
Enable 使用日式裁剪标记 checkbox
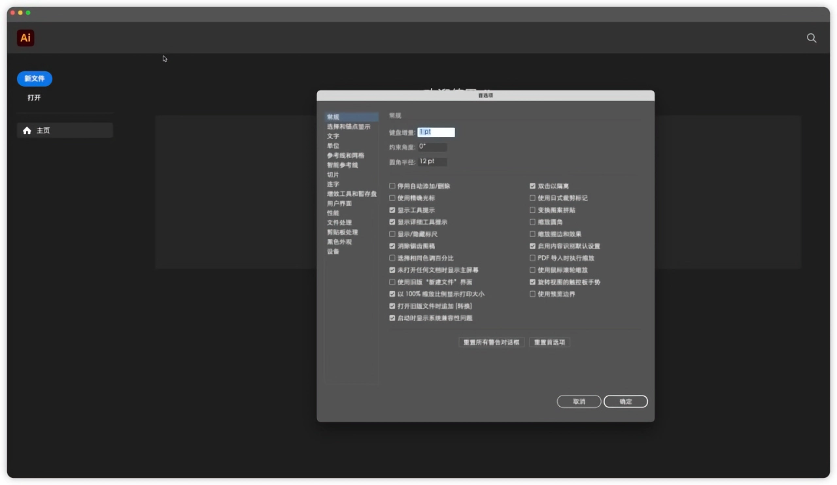(532, 198)
